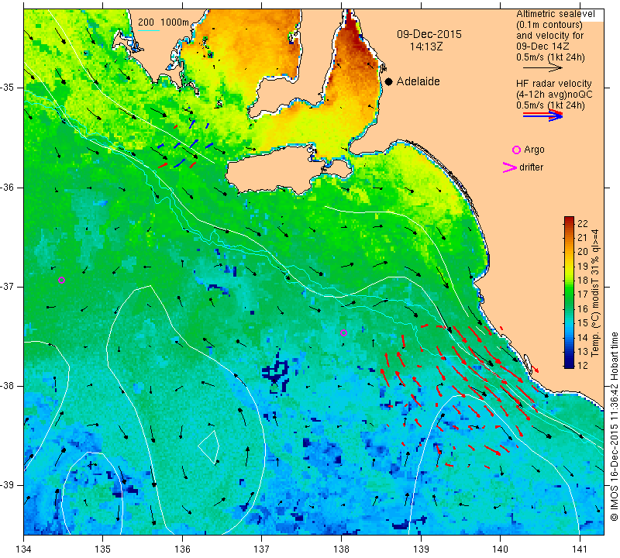Click the cyan depth contour legend line
The width and height of the screenshot is (620, 558).
tap(149, 30)
